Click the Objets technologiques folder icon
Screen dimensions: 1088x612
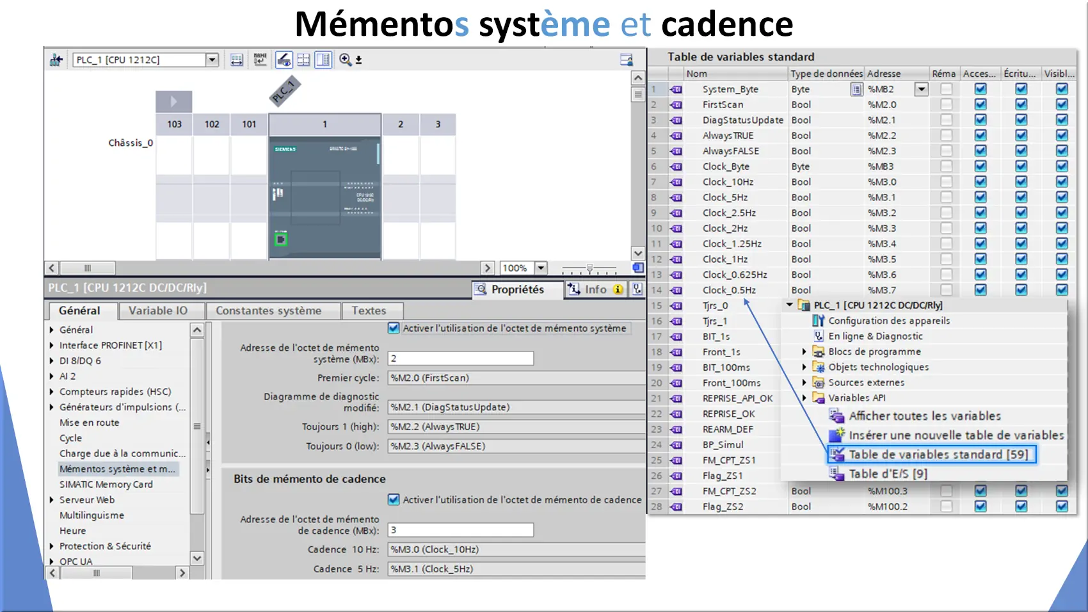[819, 367]
